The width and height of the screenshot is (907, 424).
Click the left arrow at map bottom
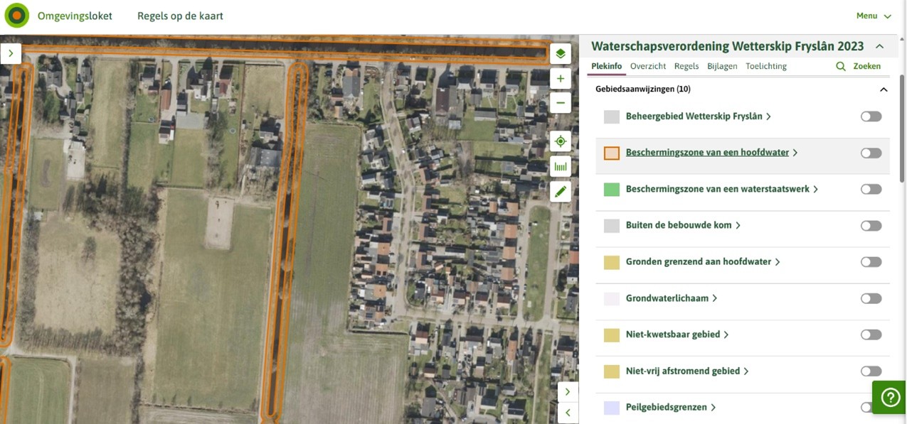pos(568,413)
